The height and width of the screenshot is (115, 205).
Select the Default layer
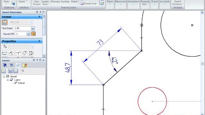21,83
